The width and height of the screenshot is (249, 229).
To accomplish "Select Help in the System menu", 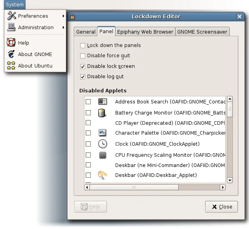I will click(x=35, y=43).
